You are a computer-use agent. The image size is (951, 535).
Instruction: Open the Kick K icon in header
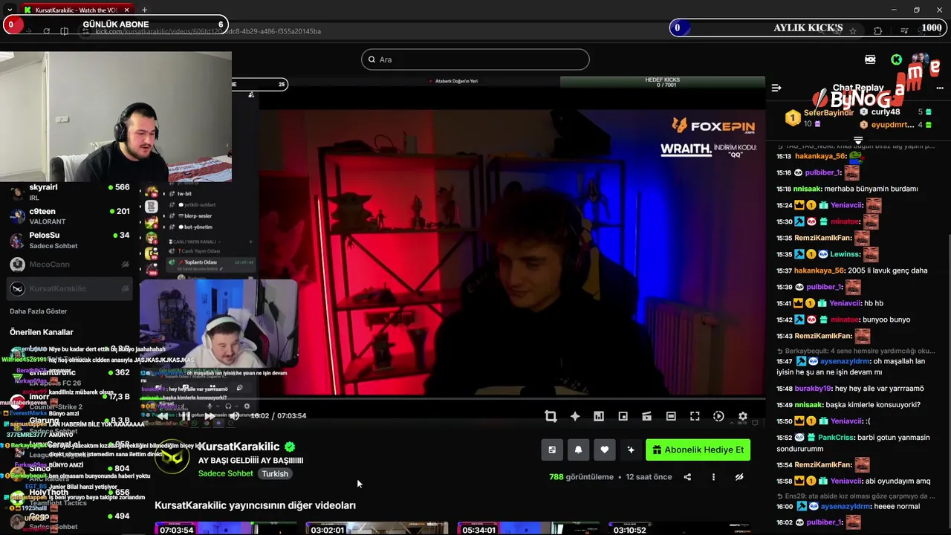coord(897,59)
